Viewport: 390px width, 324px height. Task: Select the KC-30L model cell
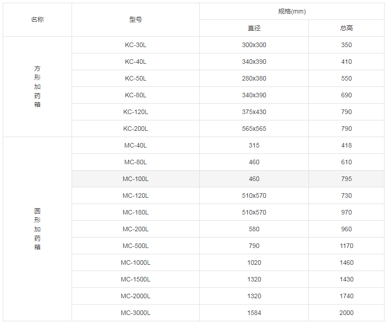[x=135, y=45]
